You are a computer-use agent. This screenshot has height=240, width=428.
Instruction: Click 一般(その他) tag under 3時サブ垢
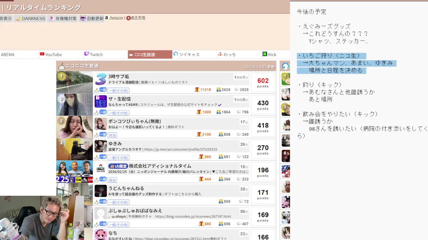point(118,90)
